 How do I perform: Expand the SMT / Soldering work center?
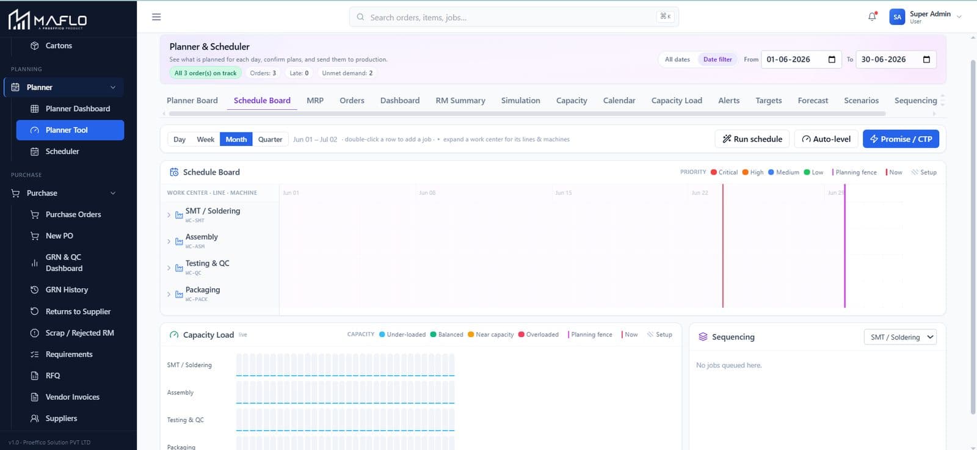pos(169,215)
